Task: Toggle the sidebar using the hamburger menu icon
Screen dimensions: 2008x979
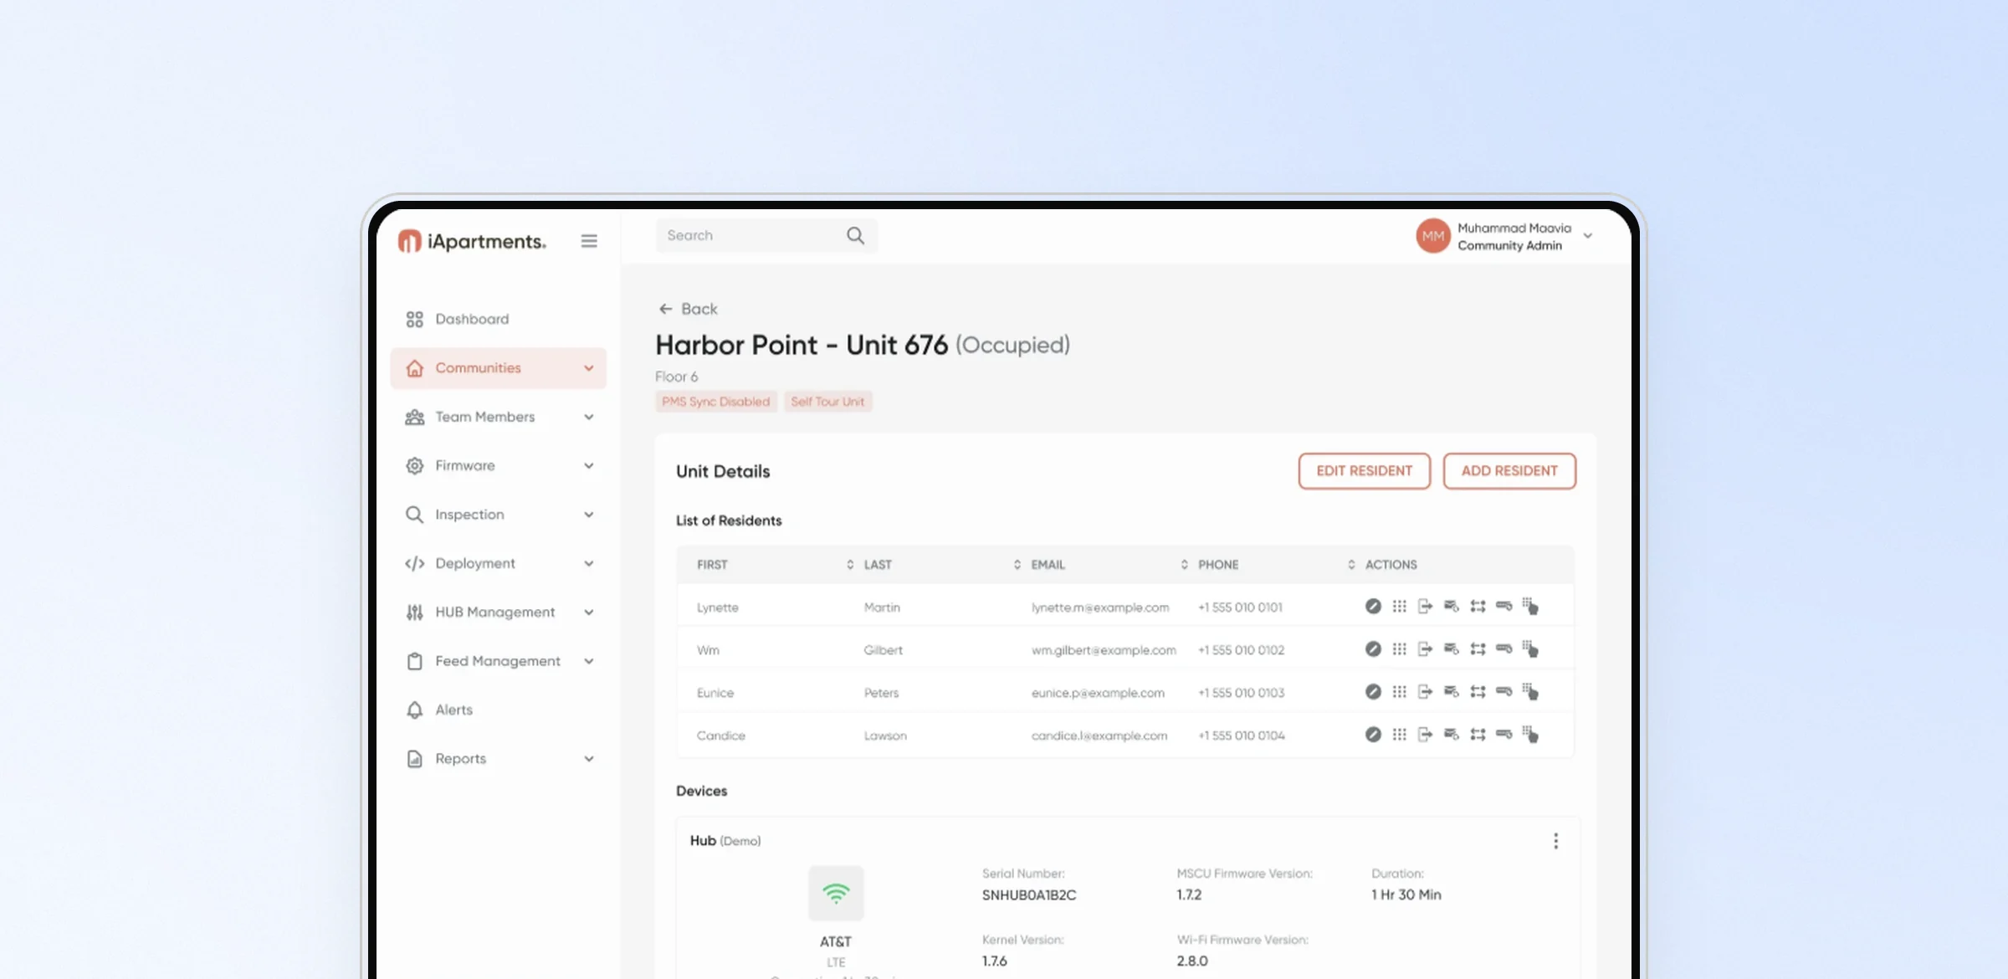Action: pyautogui.click(x=589, y=241)
